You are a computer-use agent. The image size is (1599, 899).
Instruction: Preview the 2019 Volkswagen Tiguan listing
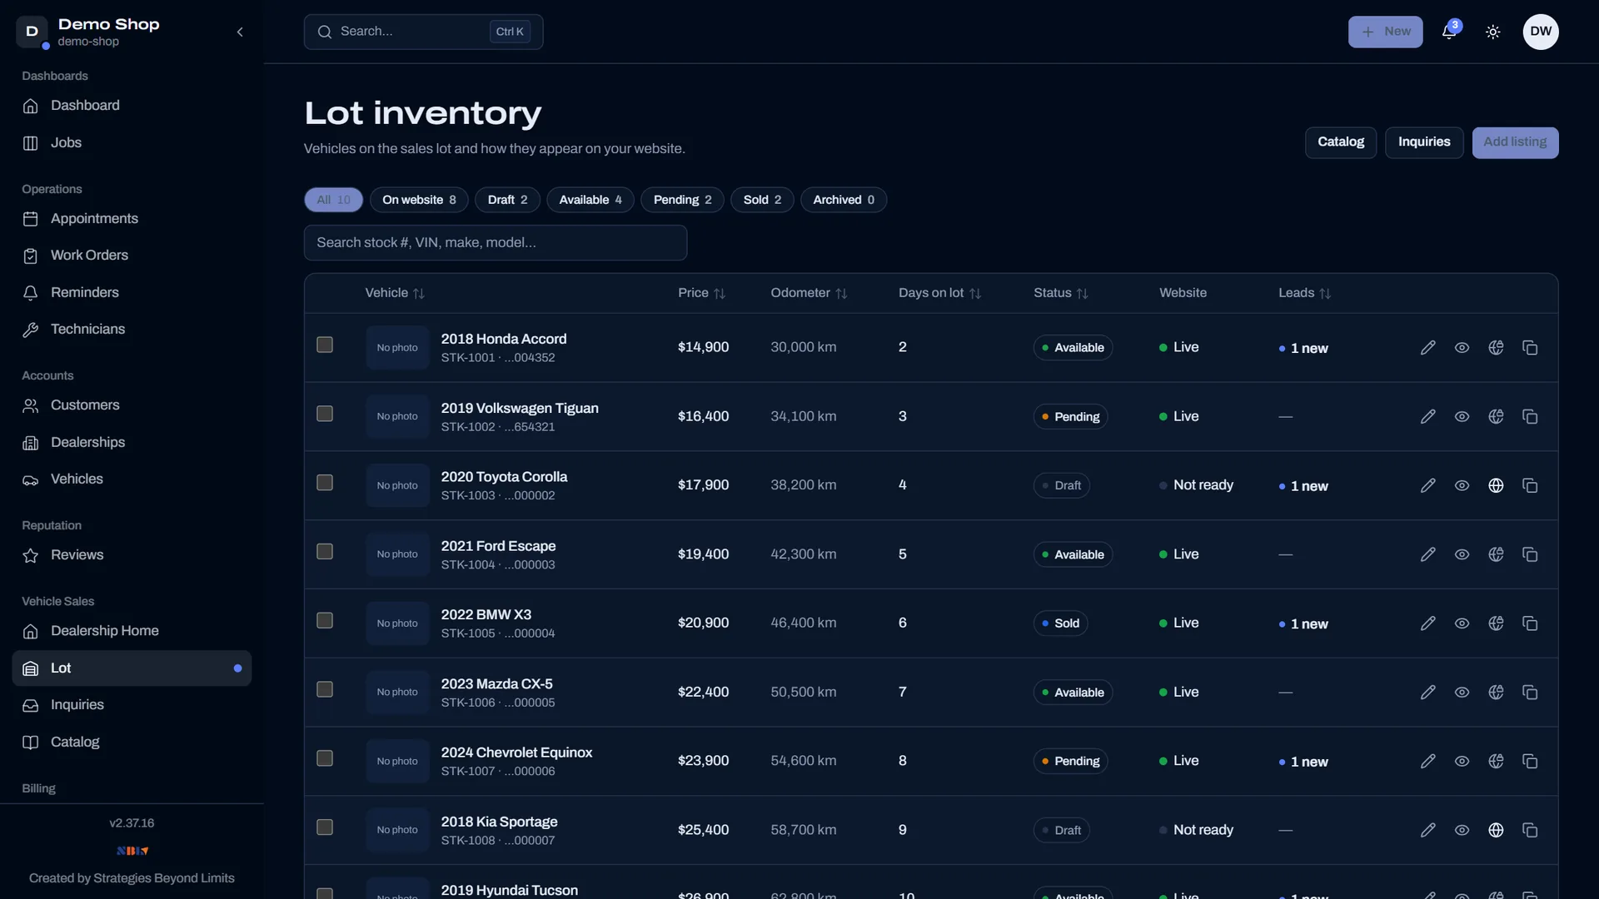pos(1462,417)
